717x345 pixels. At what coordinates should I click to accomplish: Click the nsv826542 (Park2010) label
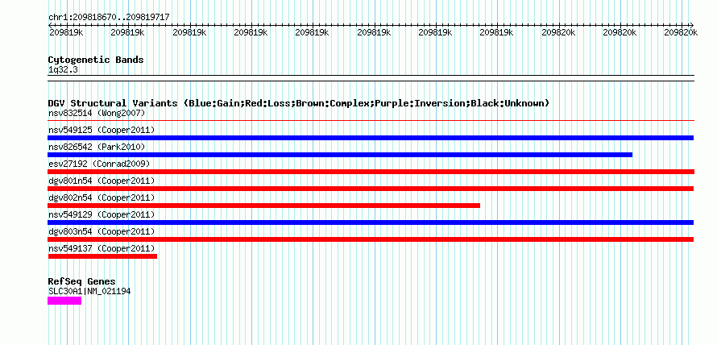coord(97,147)
